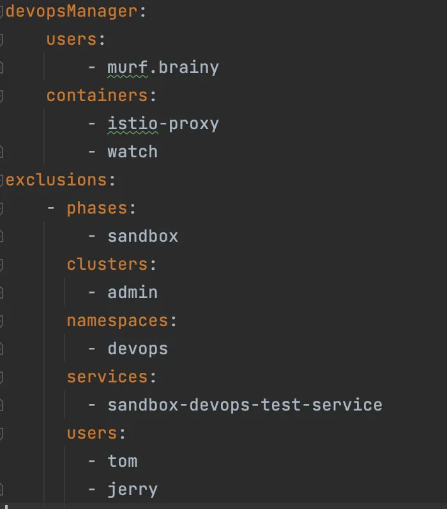Screen dimensions: 447x509
Task: Select the tom user entry
Action: point(122,462)
